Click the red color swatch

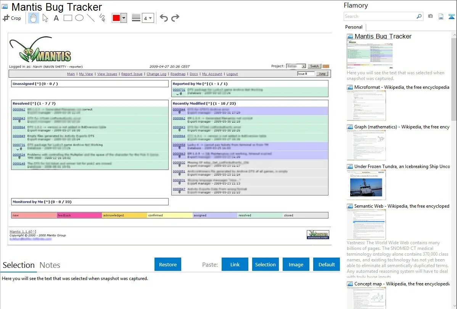(116, 18)
